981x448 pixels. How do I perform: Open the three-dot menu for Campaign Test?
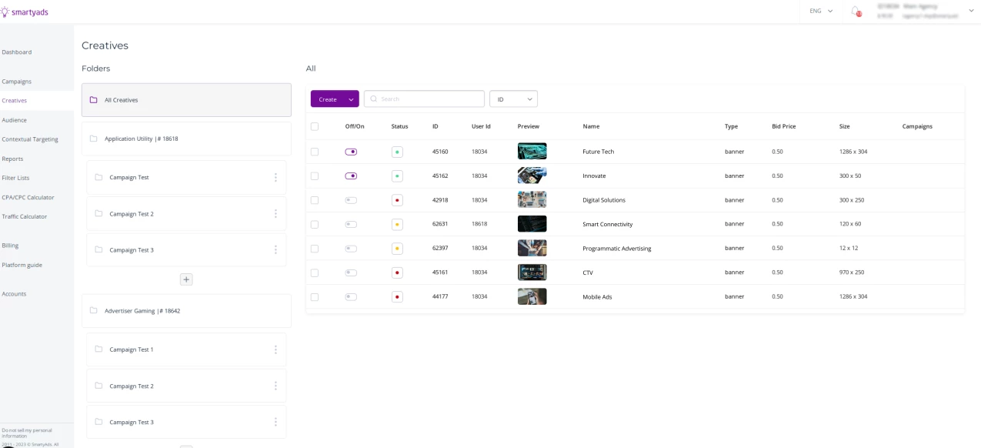(275, 177)
